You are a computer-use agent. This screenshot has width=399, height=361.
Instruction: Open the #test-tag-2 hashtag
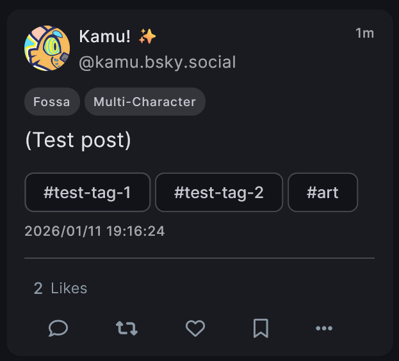[x=218, y=192]
